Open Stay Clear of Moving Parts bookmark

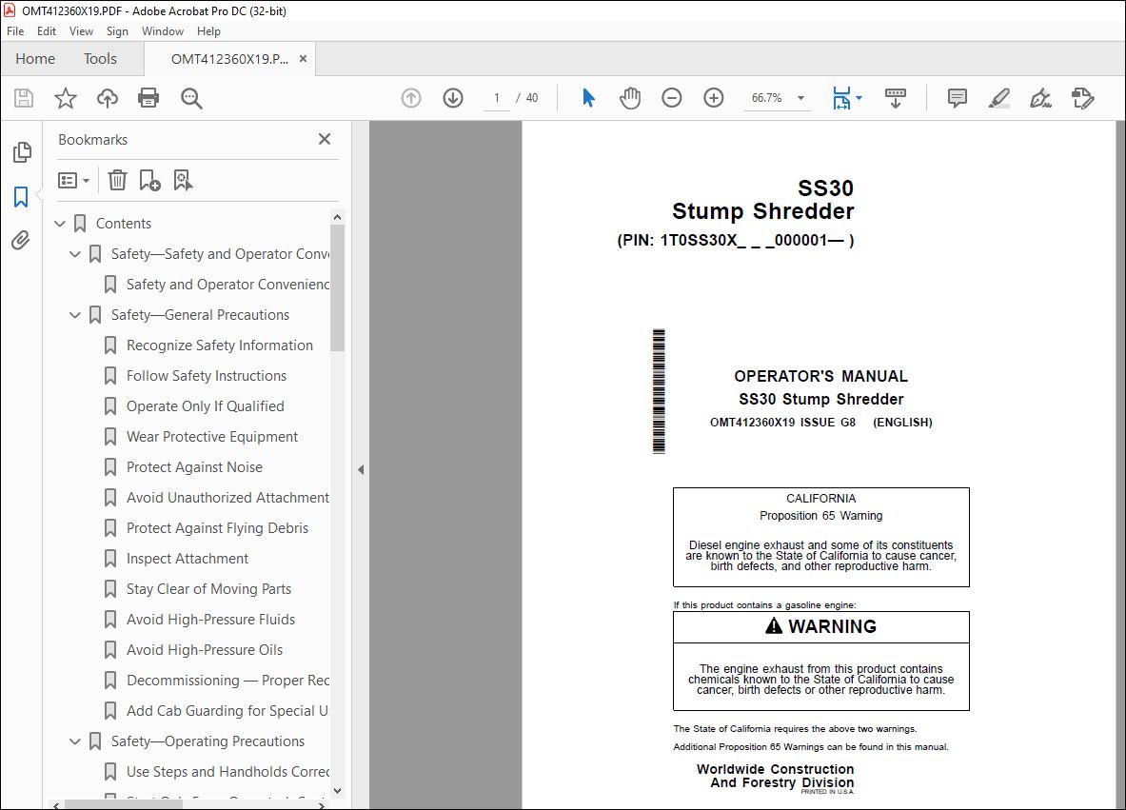[209, 589]
